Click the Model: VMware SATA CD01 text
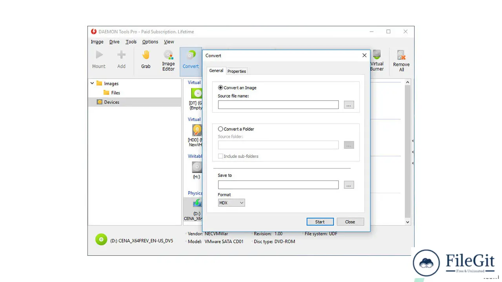 pyautogui.click(x=216, y=242)
